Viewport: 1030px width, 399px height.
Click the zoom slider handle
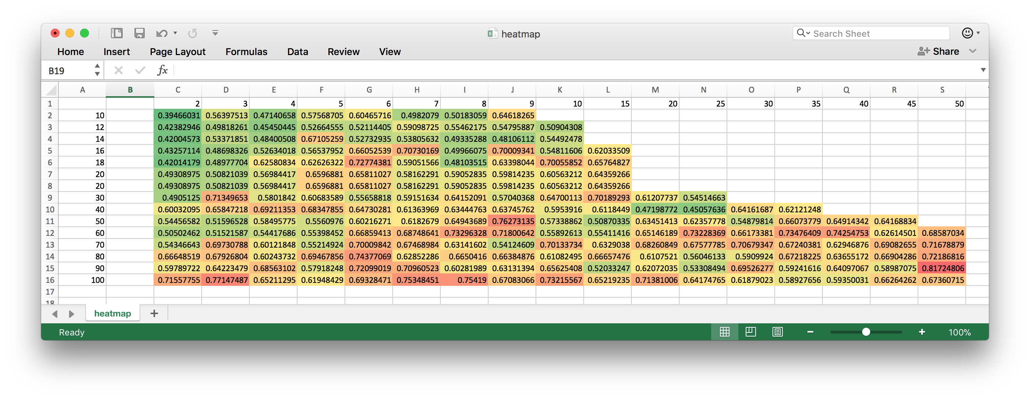(866, 332)
